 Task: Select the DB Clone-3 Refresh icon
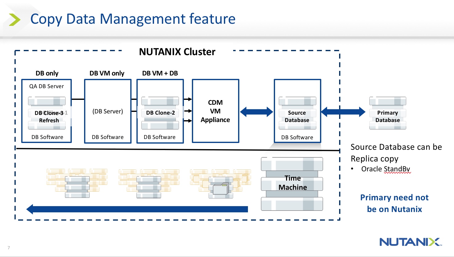(x=47, y=113)
